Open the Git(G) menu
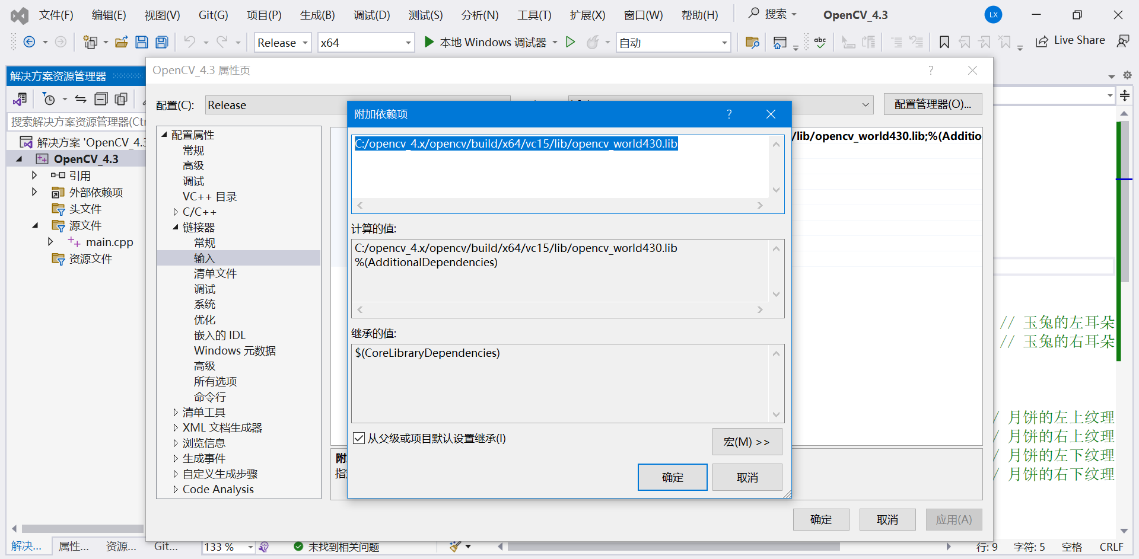The height and width of the screenshot is (559, 1139). pos(213,15)
